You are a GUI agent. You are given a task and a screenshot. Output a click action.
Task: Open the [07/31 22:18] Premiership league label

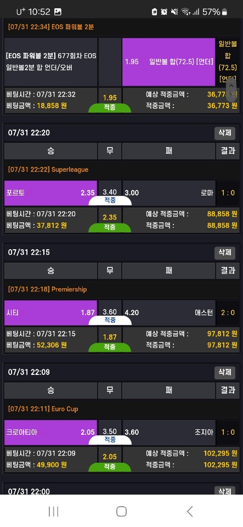(x=47, y=289)
